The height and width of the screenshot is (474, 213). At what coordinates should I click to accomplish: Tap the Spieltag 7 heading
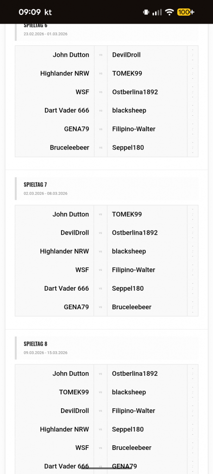(35, 184)
